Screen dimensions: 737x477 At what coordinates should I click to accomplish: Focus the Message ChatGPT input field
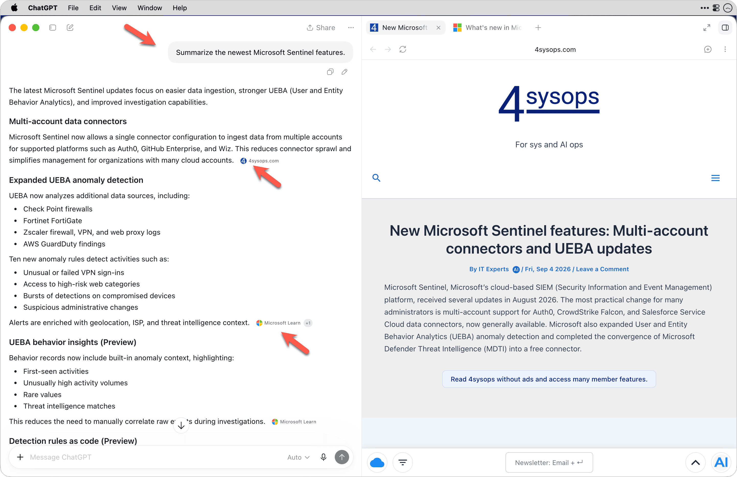(x=155, y=457)
